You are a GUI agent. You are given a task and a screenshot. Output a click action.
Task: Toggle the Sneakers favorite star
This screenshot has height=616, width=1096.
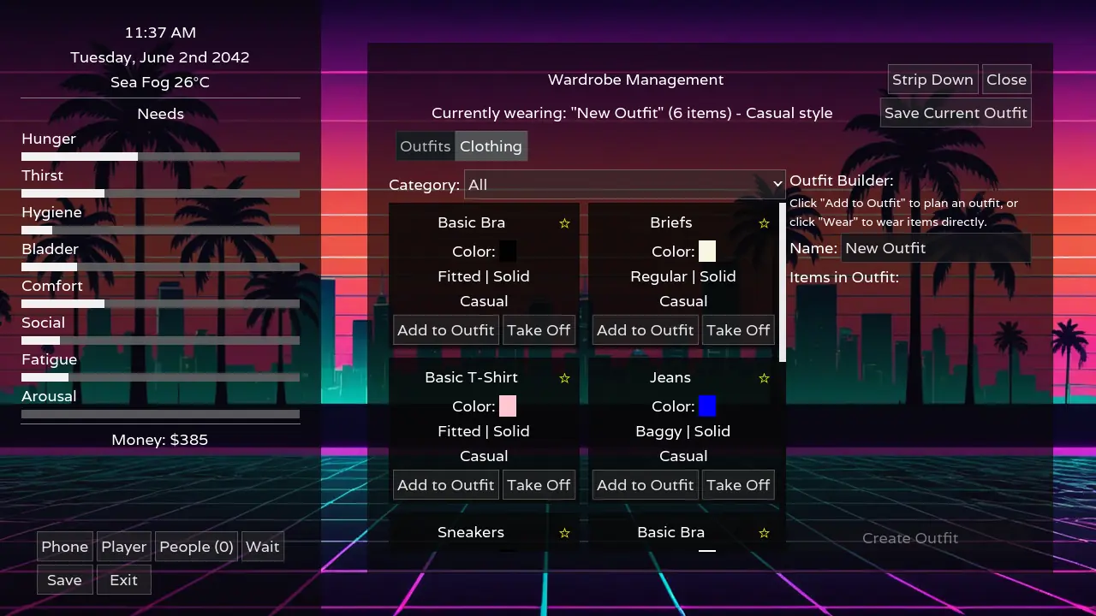[564, 533]
